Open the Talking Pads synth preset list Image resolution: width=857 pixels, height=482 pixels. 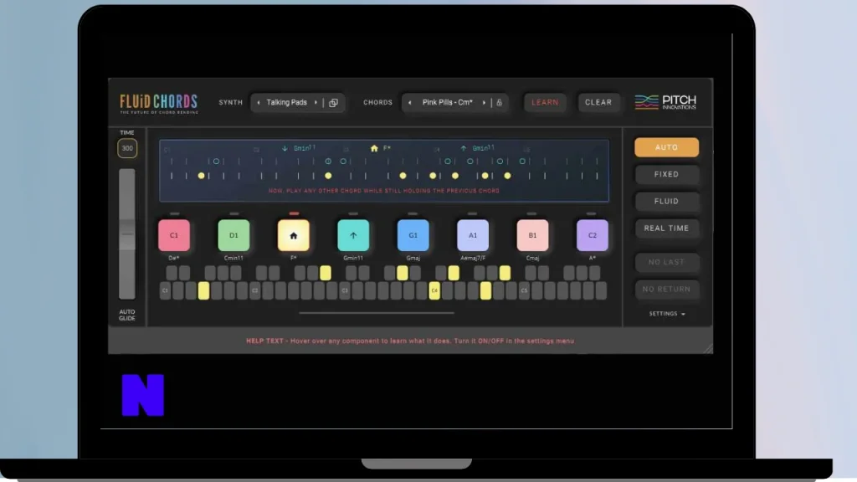pos(287,102)
